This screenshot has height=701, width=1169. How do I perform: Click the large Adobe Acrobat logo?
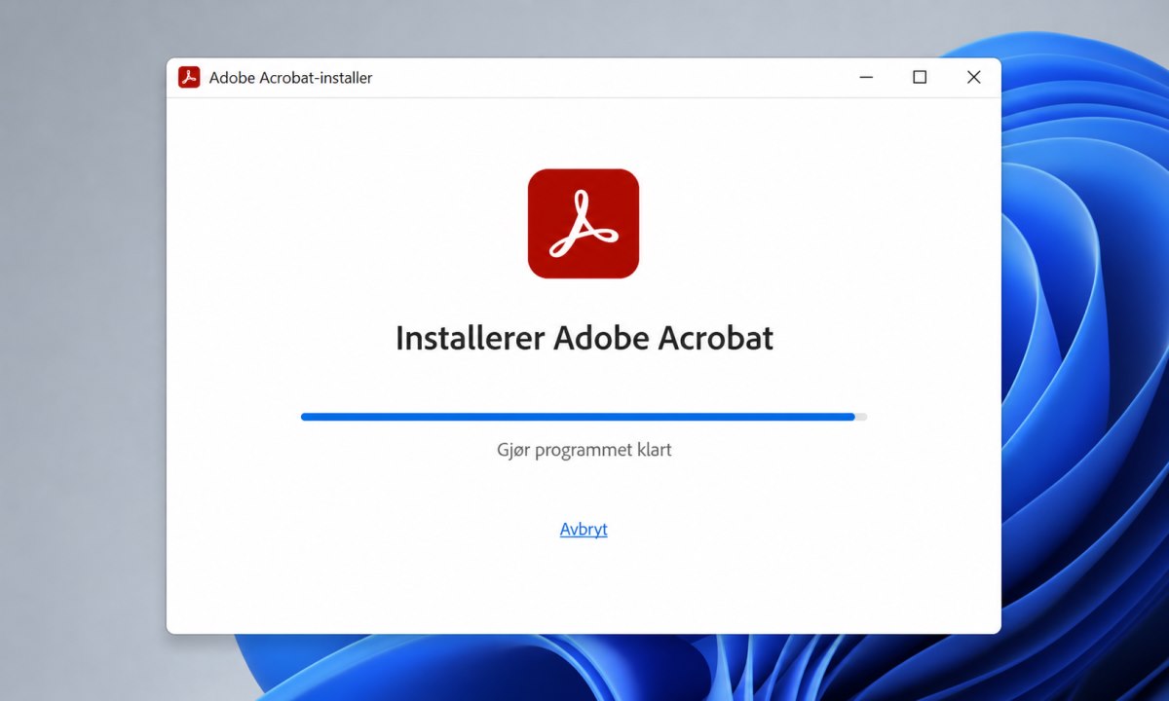[x=584, y=224]
